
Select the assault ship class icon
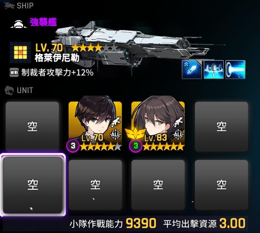[x=19, y=24]
